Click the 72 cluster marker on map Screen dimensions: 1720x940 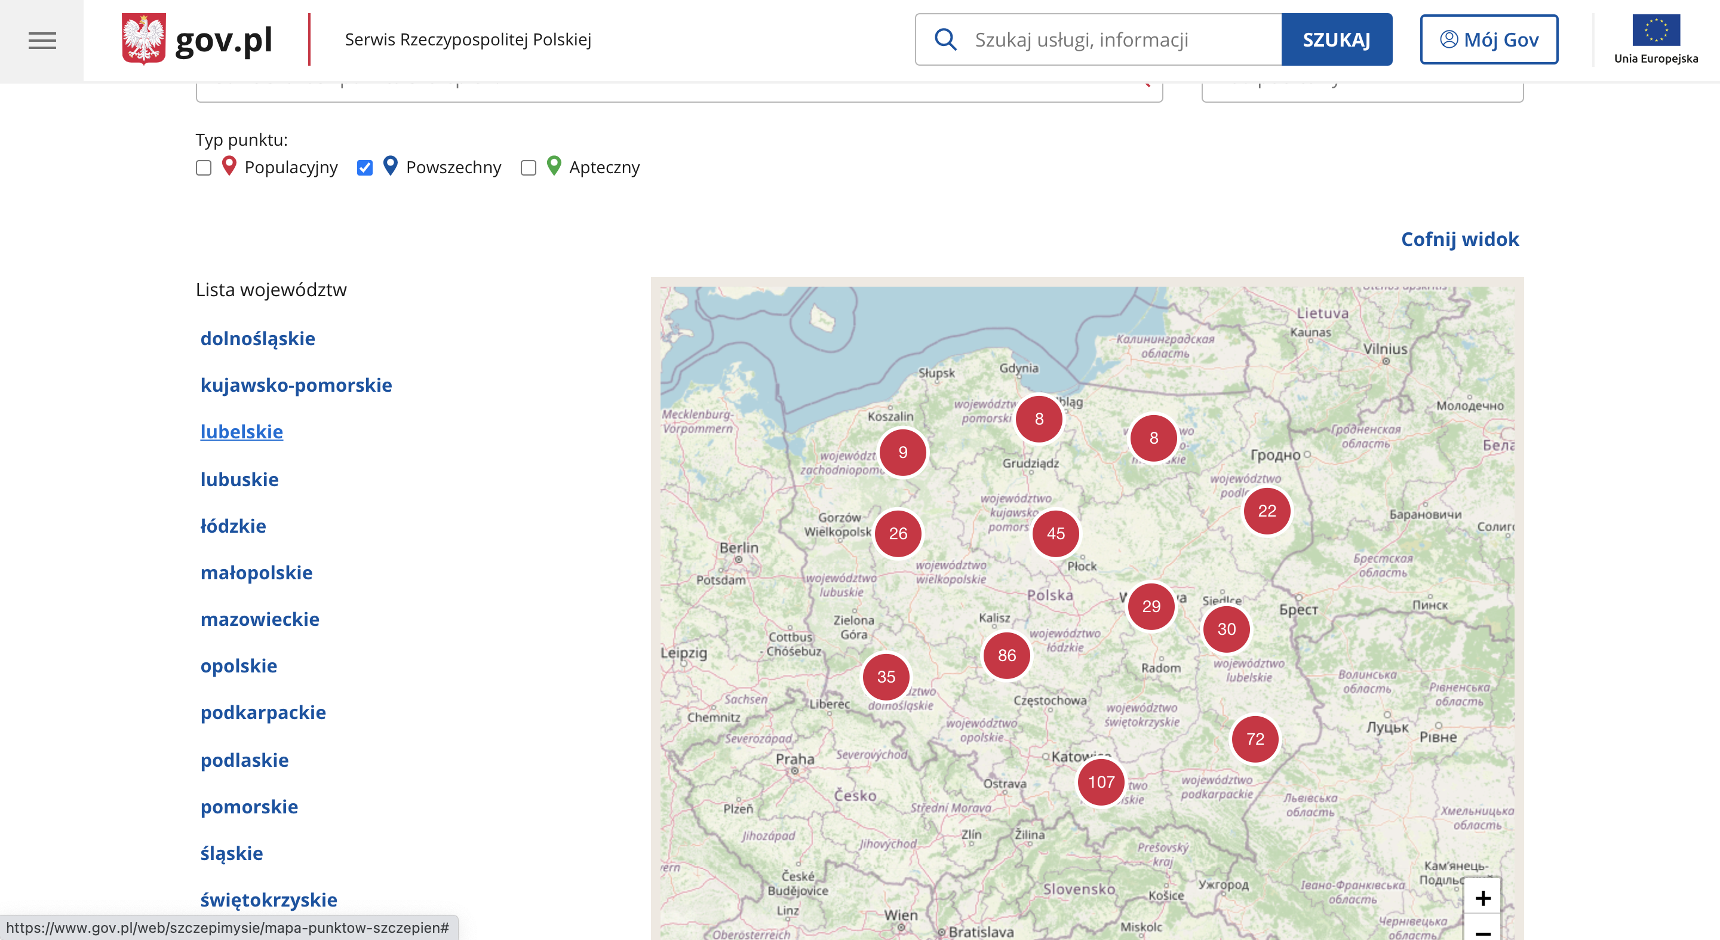coord(1255,739)
